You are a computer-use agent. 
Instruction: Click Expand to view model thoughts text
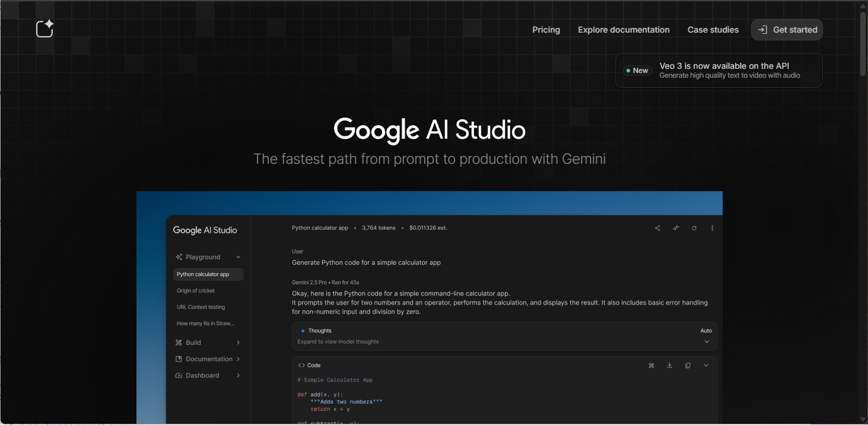coord(338,342)
